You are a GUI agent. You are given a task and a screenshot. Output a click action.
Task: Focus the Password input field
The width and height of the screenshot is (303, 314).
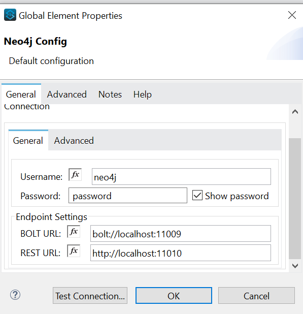point(128,196)
